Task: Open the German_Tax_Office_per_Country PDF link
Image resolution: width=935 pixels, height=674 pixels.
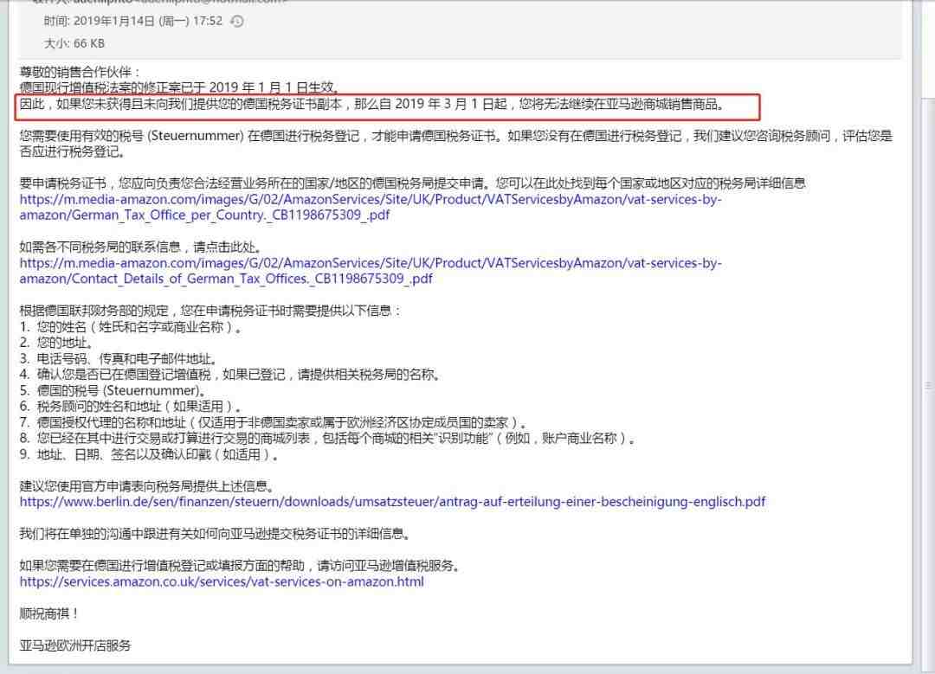Action: click(x=371, y=207)
